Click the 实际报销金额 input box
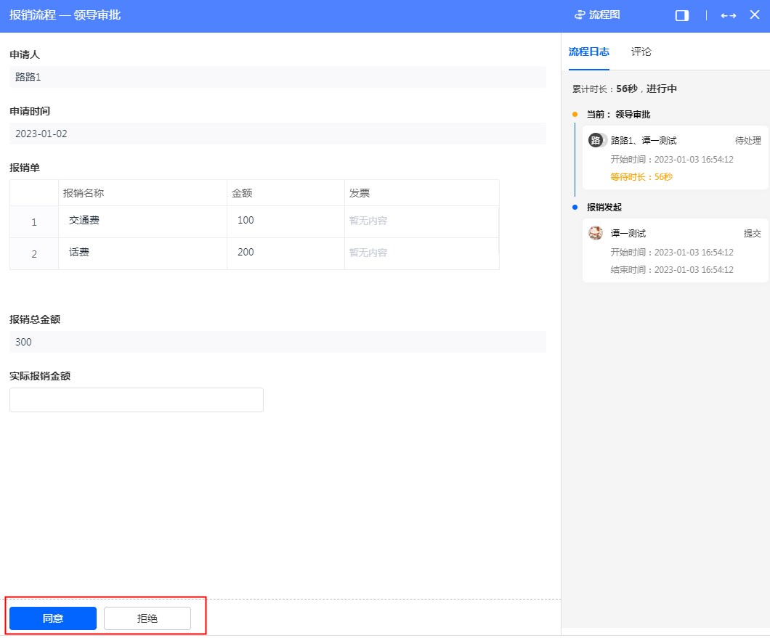770x638 pixels. tap(137, 400)
